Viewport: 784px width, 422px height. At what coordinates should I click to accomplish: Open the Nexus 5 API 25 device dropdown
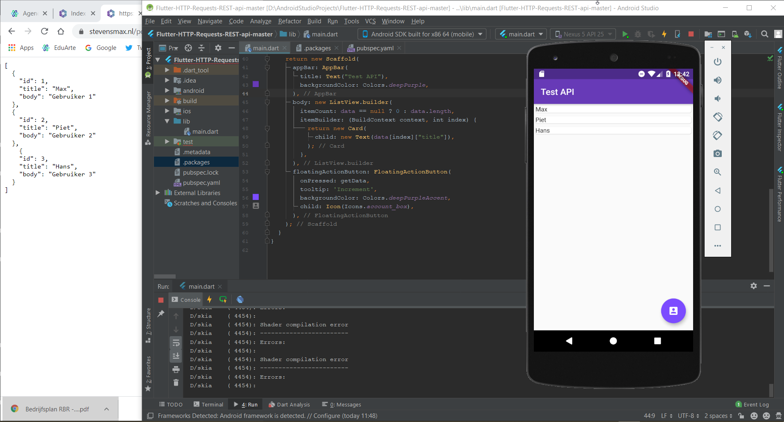pyautogui.click(x=583, y=34)
